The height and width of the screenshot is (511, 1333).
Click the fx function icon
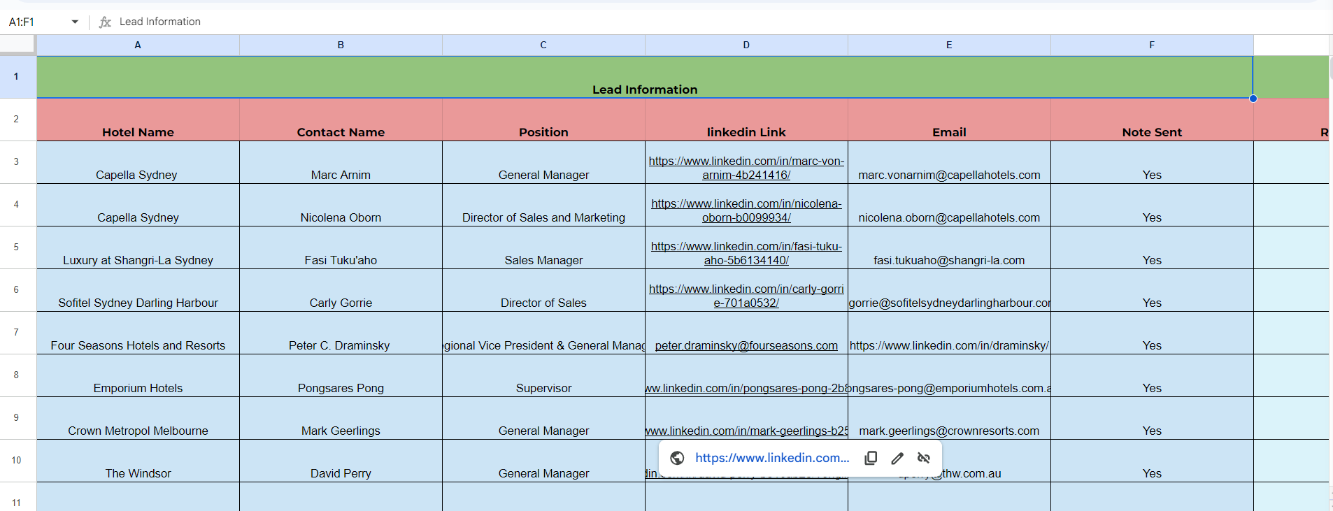tap(105, 22)
